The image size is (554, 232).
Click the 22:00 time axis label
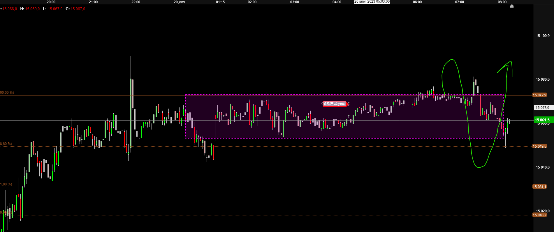point(136,2)
